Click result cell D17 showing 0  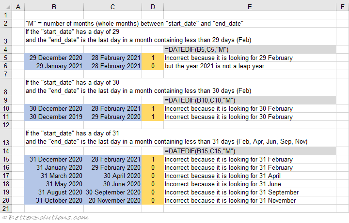pos(153,176)
